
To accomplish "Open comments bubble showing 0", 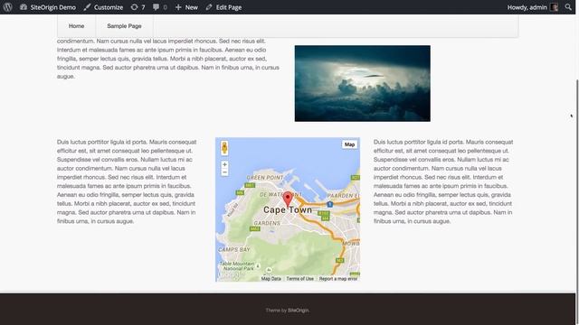I will point(160,7).
